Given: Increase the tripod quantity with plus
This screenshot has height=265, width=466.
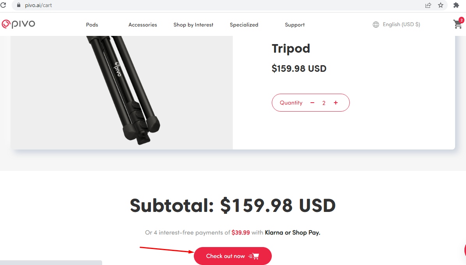Looking at the screenshot, I should [x=336, y=103].
